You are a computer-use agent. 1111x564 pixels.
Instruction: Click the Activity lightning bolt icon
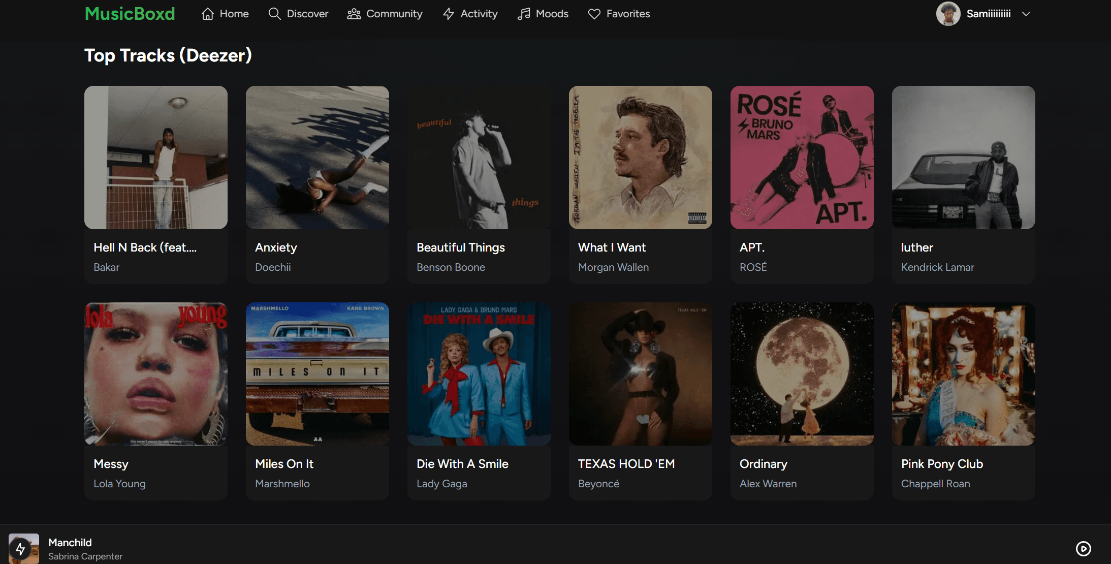pyautogui.click(x=448, y=14)
